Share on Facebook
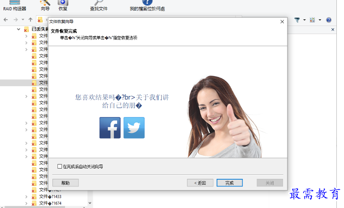This screenshot has width=344, height=208. (110, 128)
